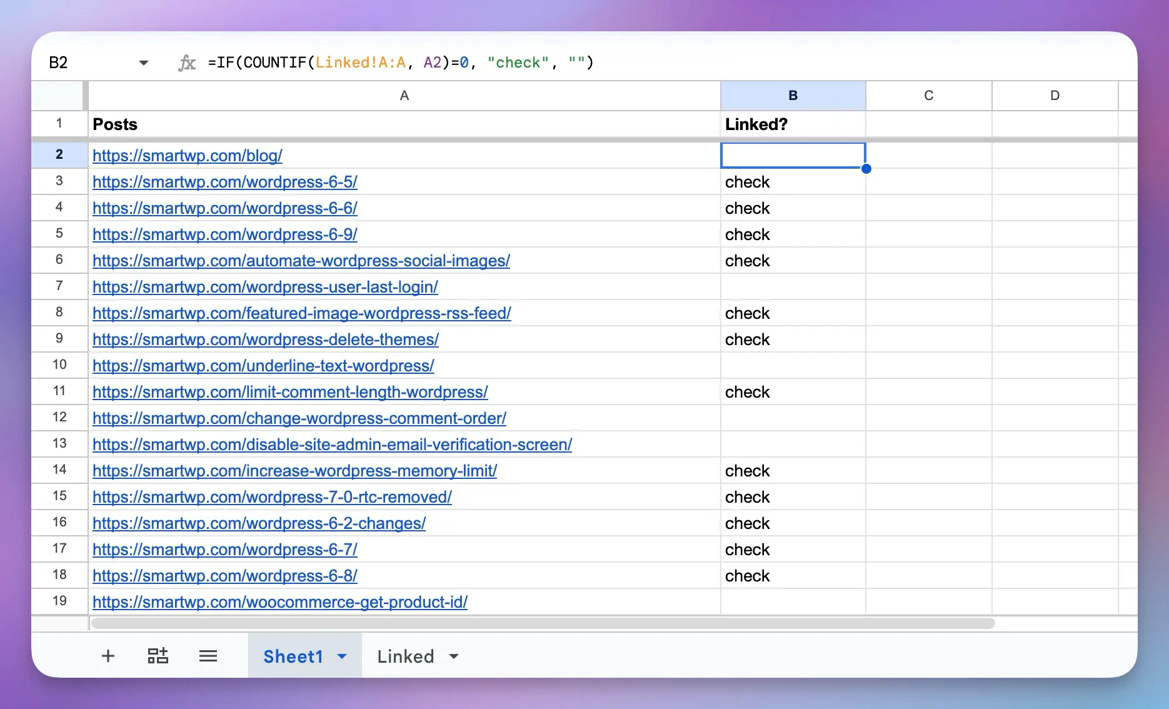Select column B header

coord(793,96)
